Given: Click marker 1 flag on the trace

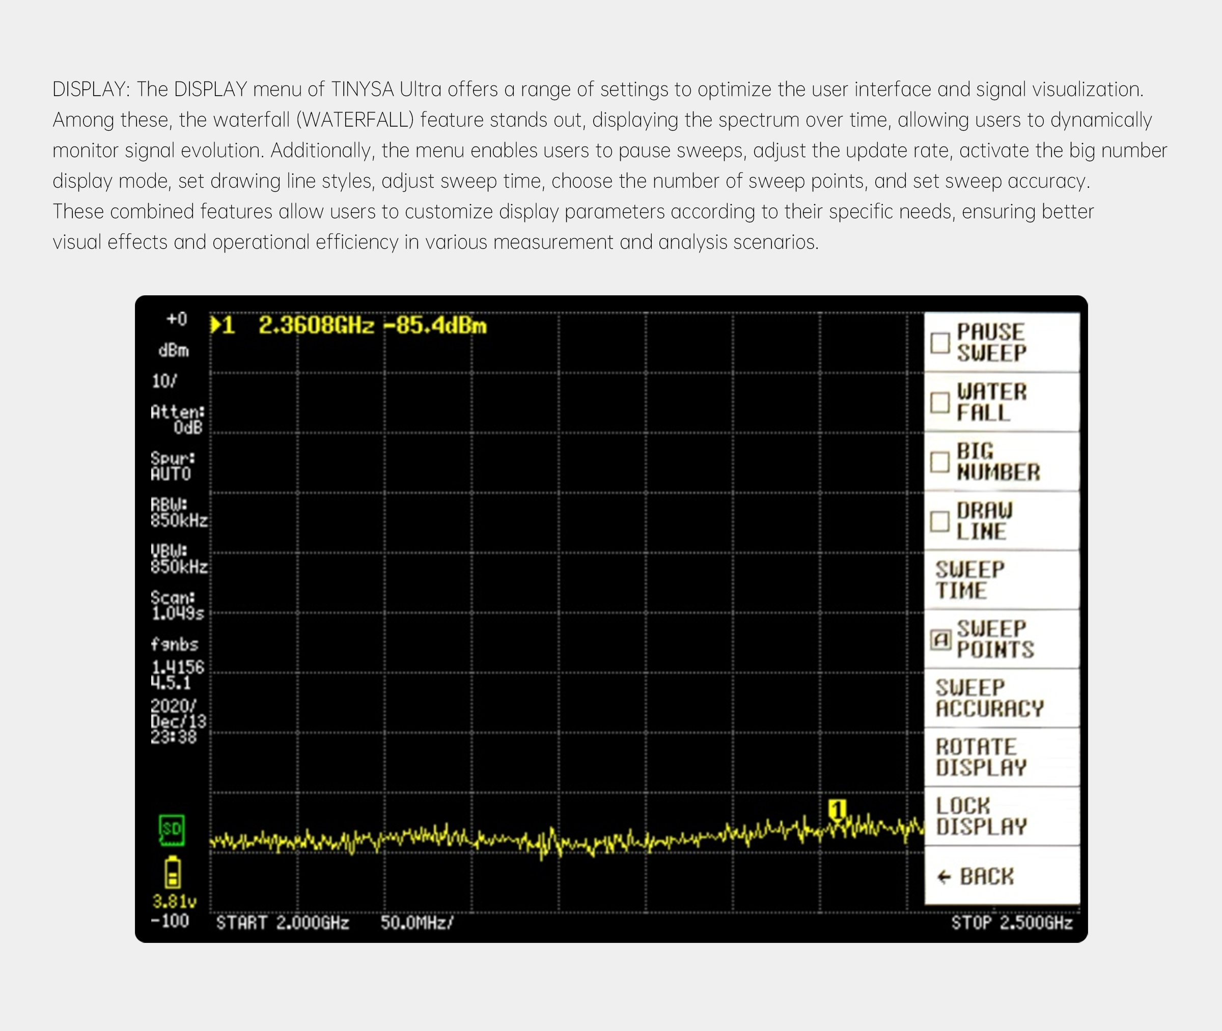Looking at the screenshot, I should coord(838,810).
